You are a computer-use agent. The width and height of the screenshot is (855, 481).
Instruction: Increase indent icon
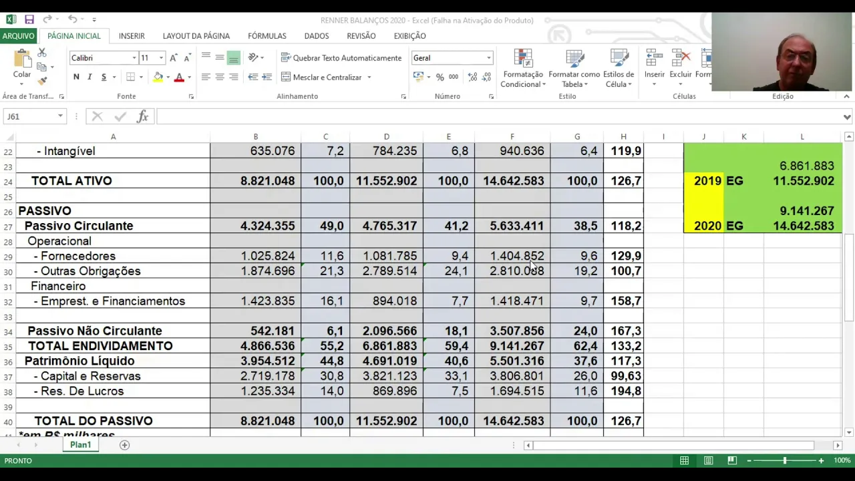267,77
